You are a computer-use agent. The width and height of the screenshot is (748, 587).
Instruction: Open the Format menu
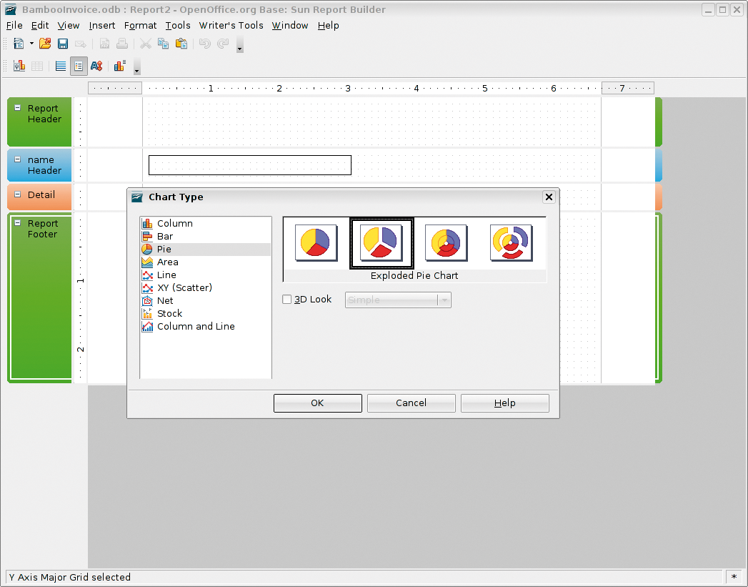click(140, 26)
